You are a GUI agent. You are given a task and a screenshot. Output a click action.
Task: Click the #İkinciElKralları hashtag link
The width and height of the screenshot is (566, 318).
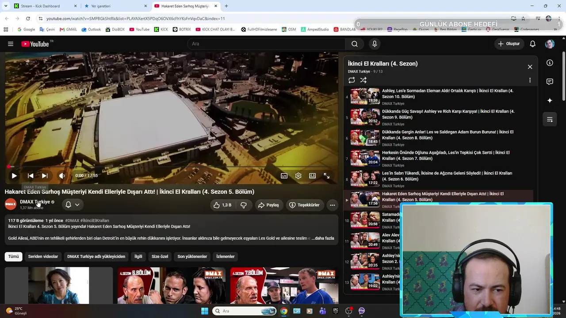tap(95, 220)
